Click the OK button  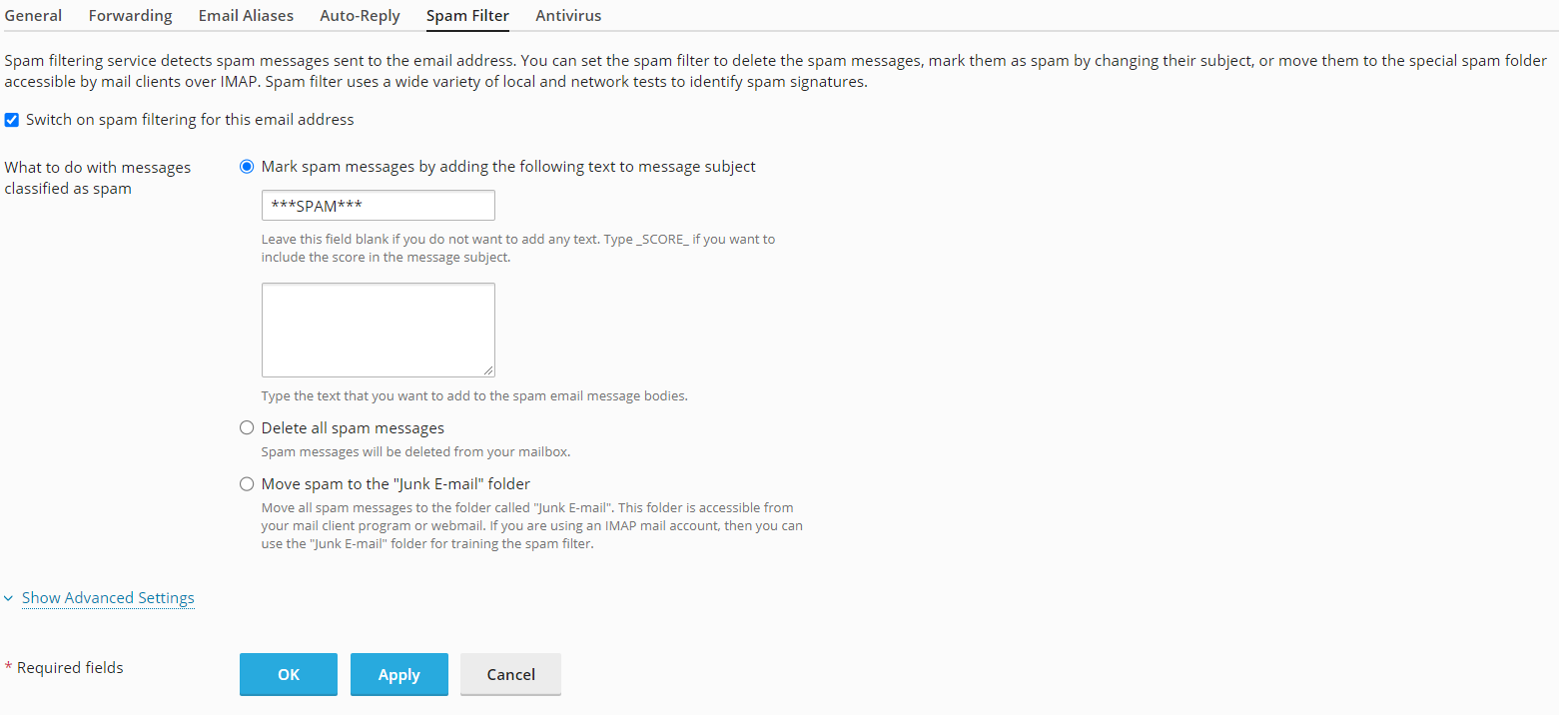pos(289,674)
